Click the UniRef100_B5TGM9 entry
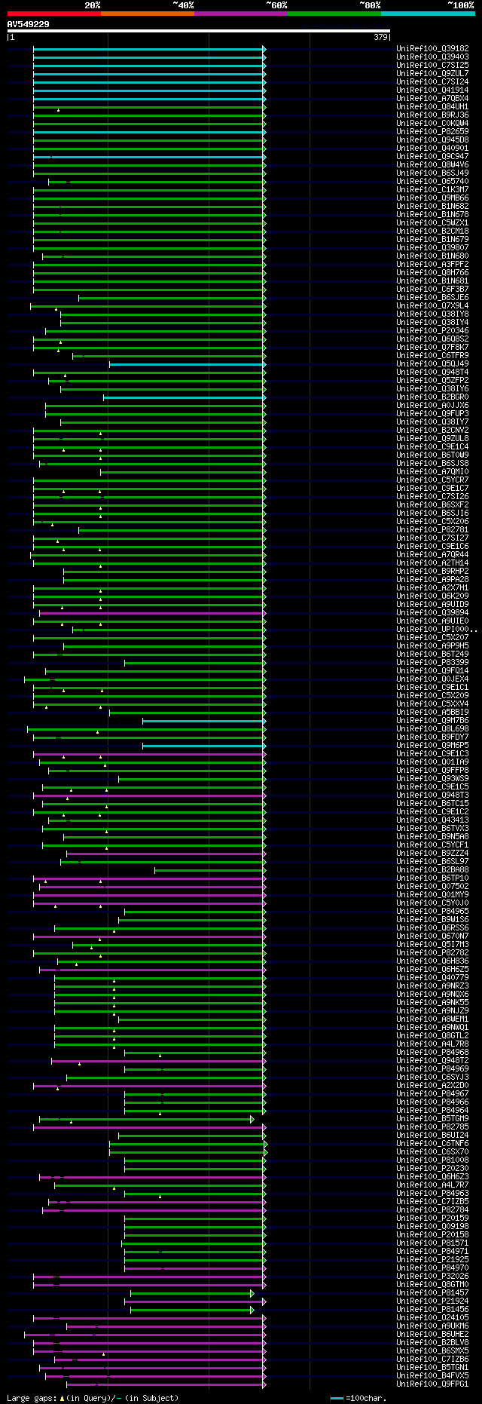Screen dimensions: 482x1404 pos(432,1119)
